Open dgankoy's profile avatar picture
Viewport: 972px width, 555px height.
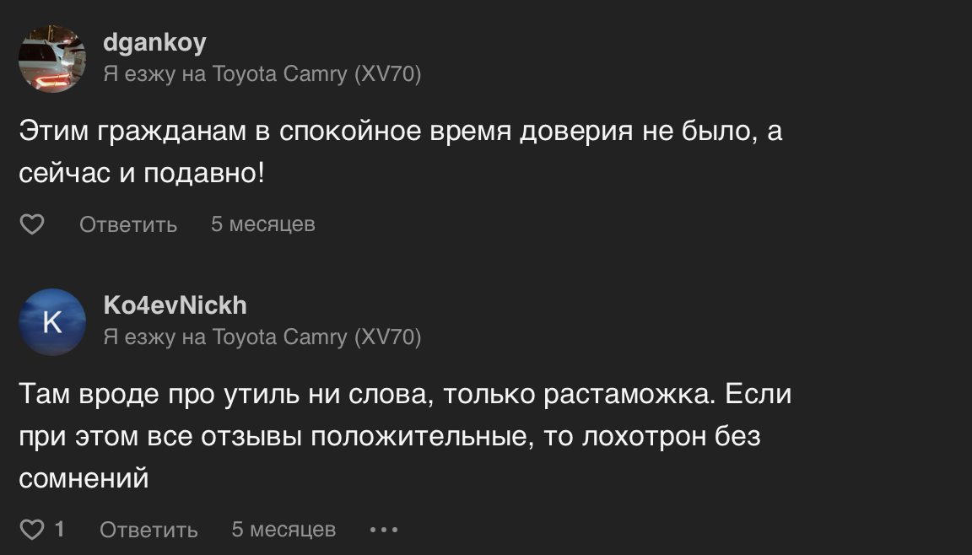pos(52,58)
